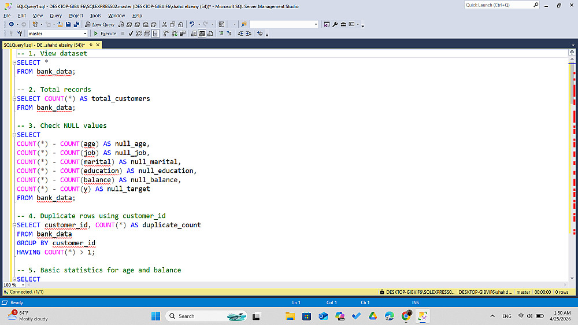The width and height of the screenshot is (578, 325).
Task: Collapse the SELECT COUNT(*) total_customers block
Action: click(14, 99)
